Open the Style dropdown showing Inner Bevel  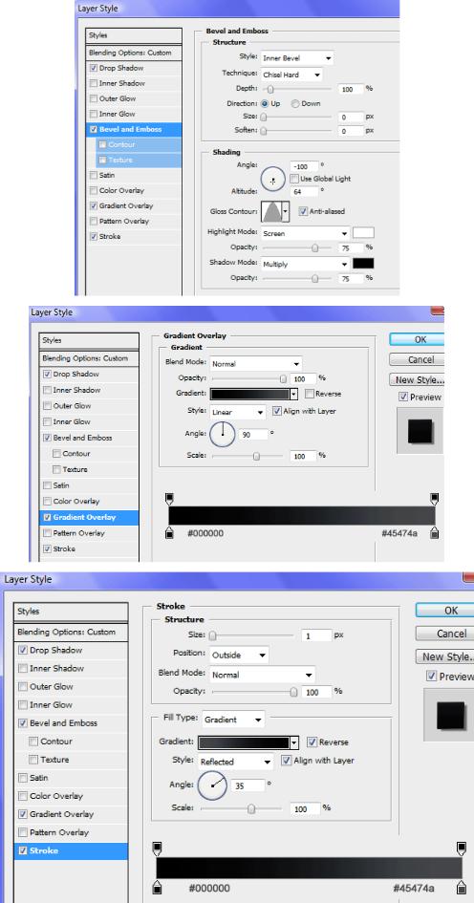click(297, 58)
